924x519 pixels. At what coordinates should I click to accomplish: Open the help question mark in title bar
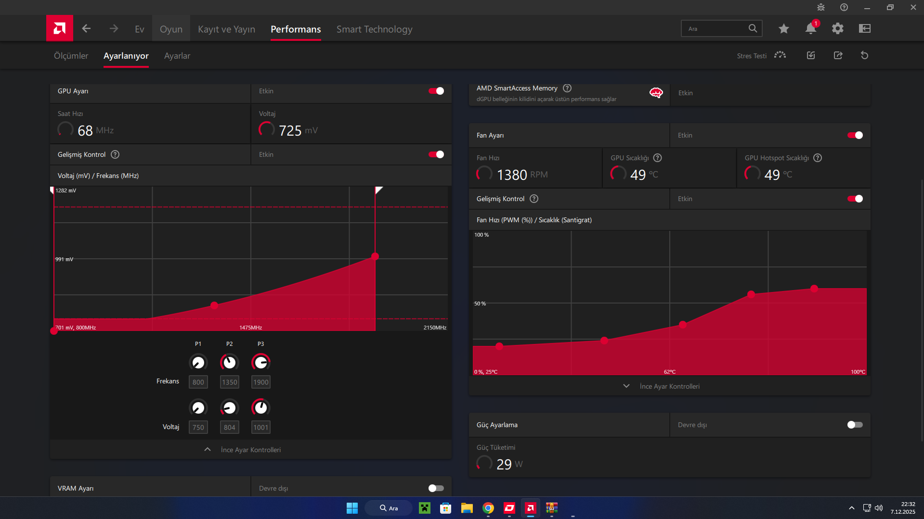point(844,7)
